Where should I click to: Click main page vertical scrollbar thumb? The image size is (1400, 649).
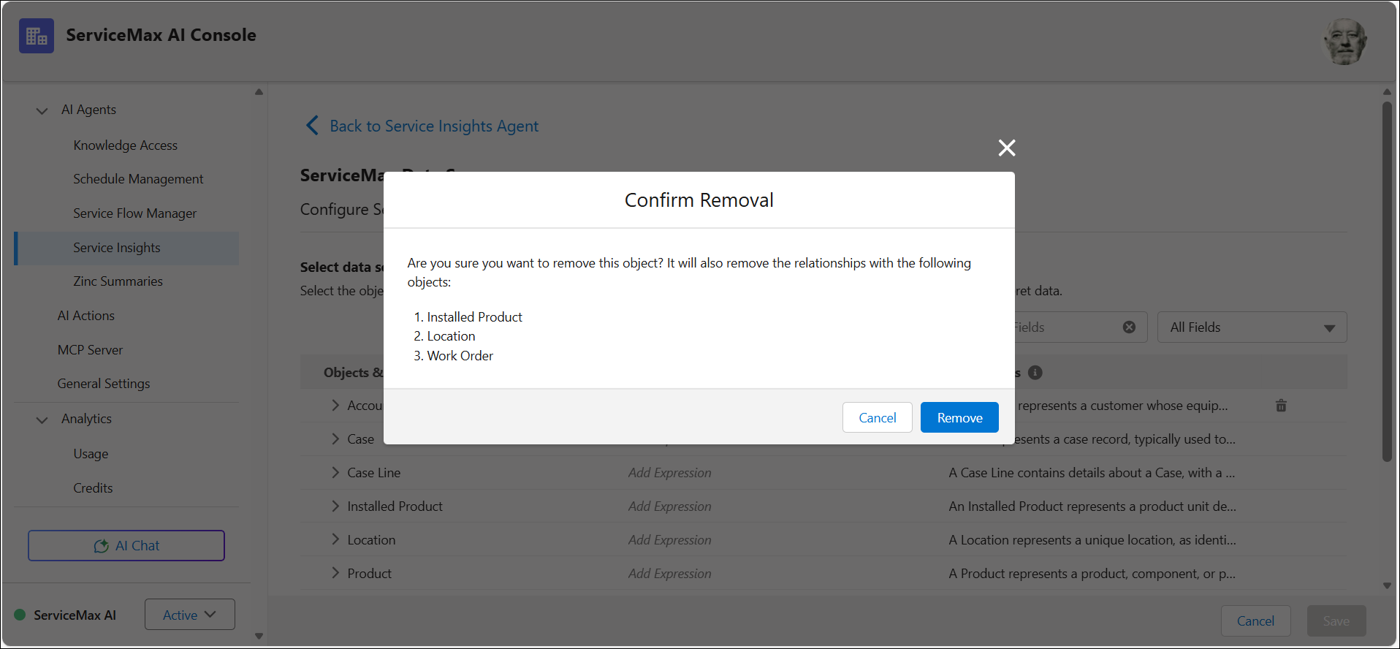[1387, 281]
